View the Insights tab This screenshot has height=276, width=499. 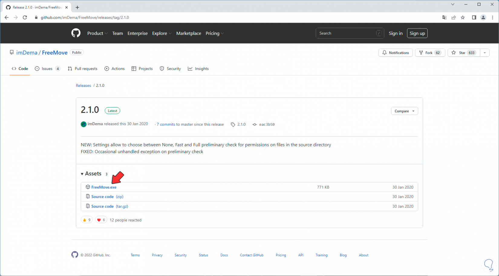click(x=198, y=69)
